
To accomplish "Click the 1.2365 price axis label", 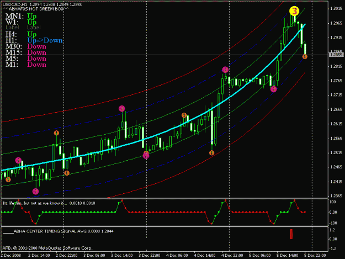I will click(x=336, y=196).
